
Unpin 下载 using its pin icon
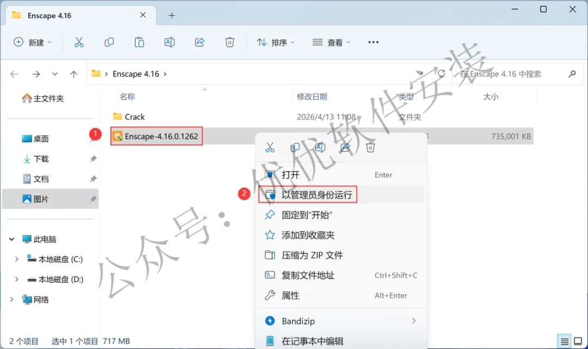coord(93,159)
